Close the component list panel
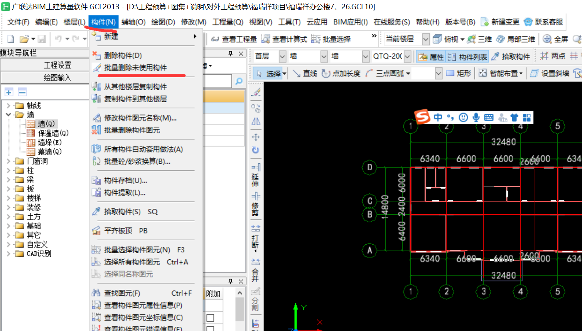582x331 pixels. point(241,54)
